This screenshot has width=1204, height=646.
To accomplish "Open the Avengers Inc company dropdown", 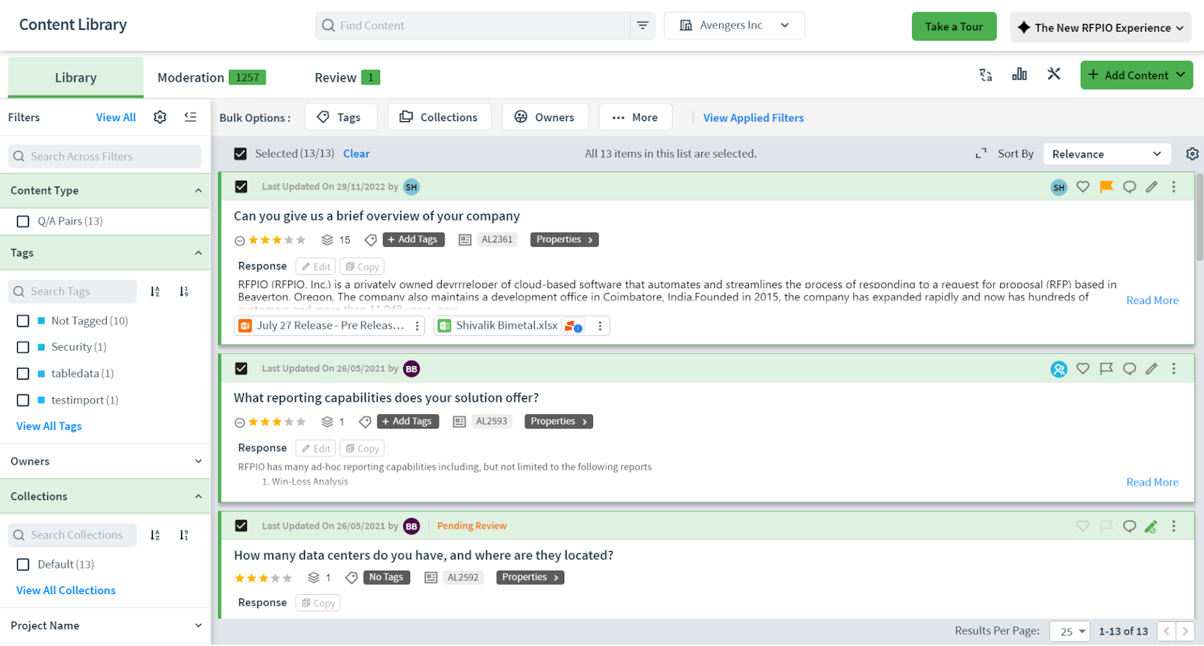I will 734,26.
